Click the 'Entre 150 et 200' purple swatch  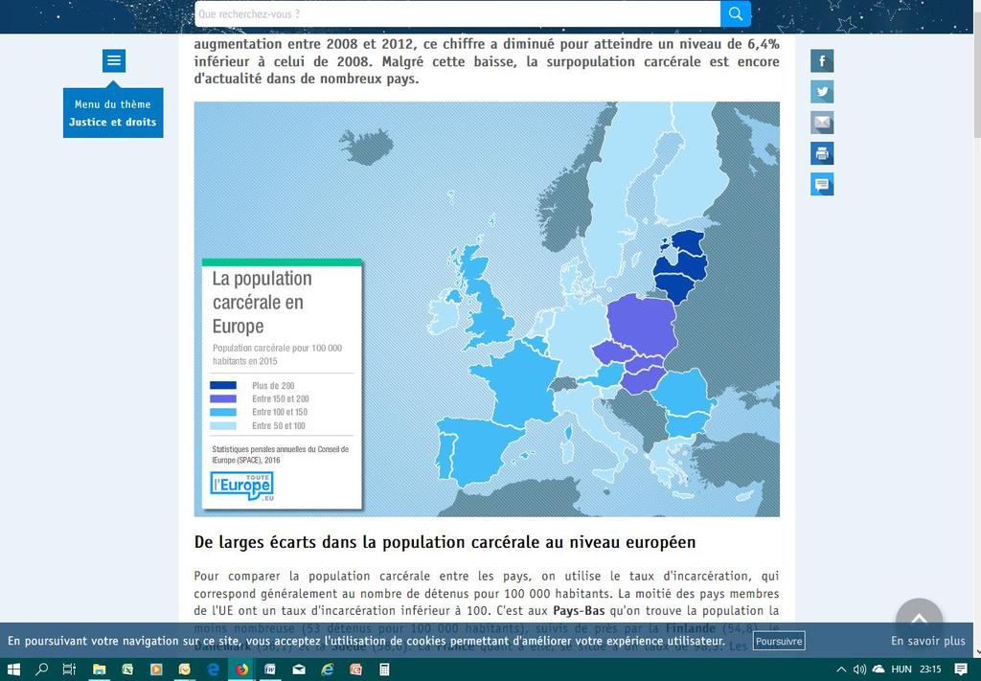(223, 398)
